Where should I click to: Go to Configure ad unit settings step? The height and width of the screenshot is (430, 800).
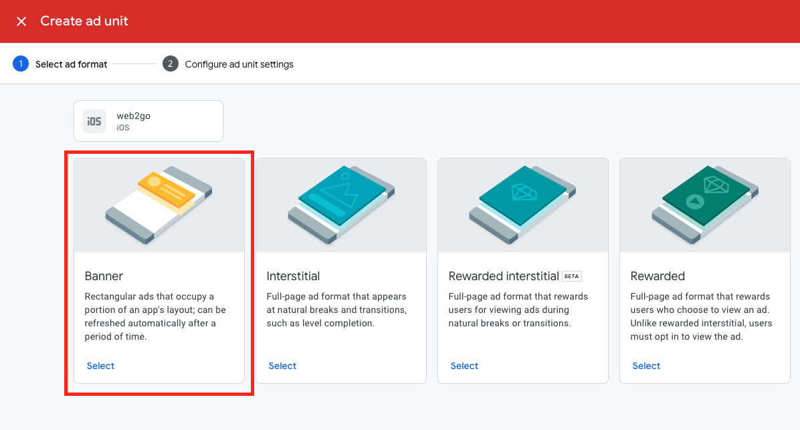click(239, 64)
